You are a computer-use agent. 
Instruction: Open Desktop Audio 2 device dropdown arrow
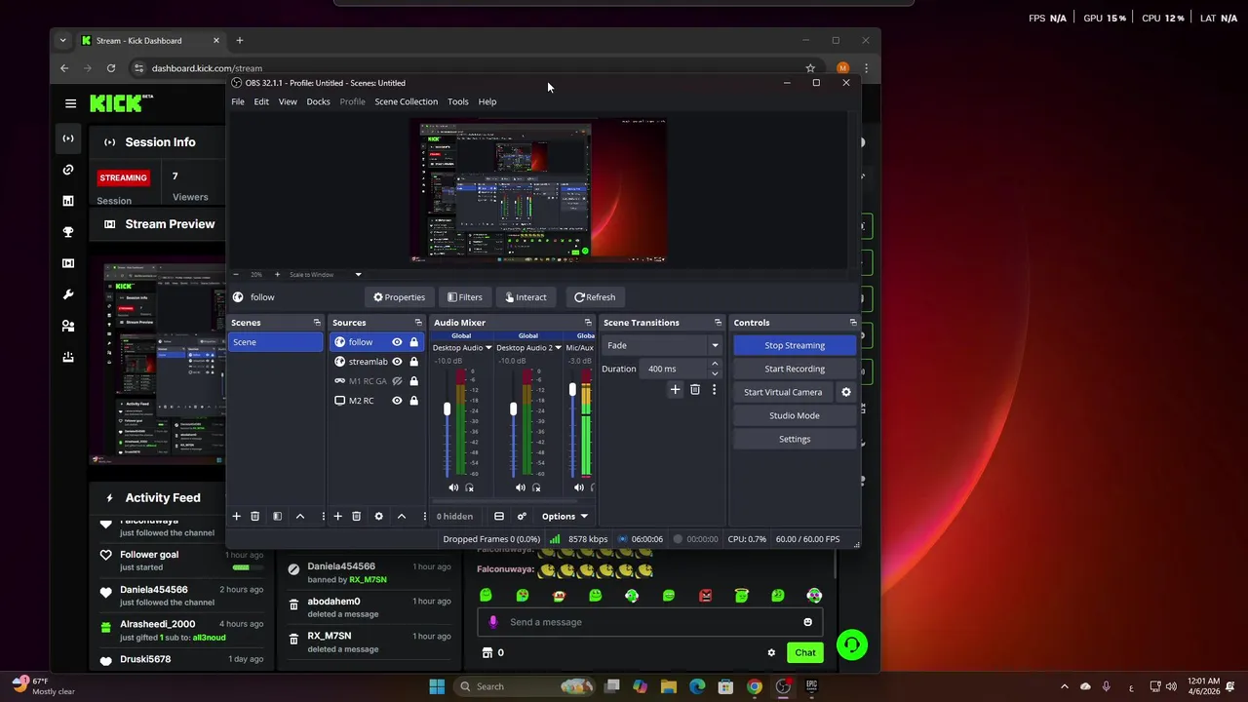558,348
